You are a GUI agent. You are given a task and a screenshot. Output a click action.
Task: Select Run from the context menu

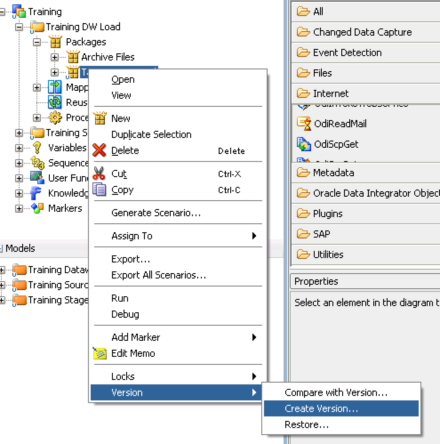pyautogui.click(x=177, y=298)
